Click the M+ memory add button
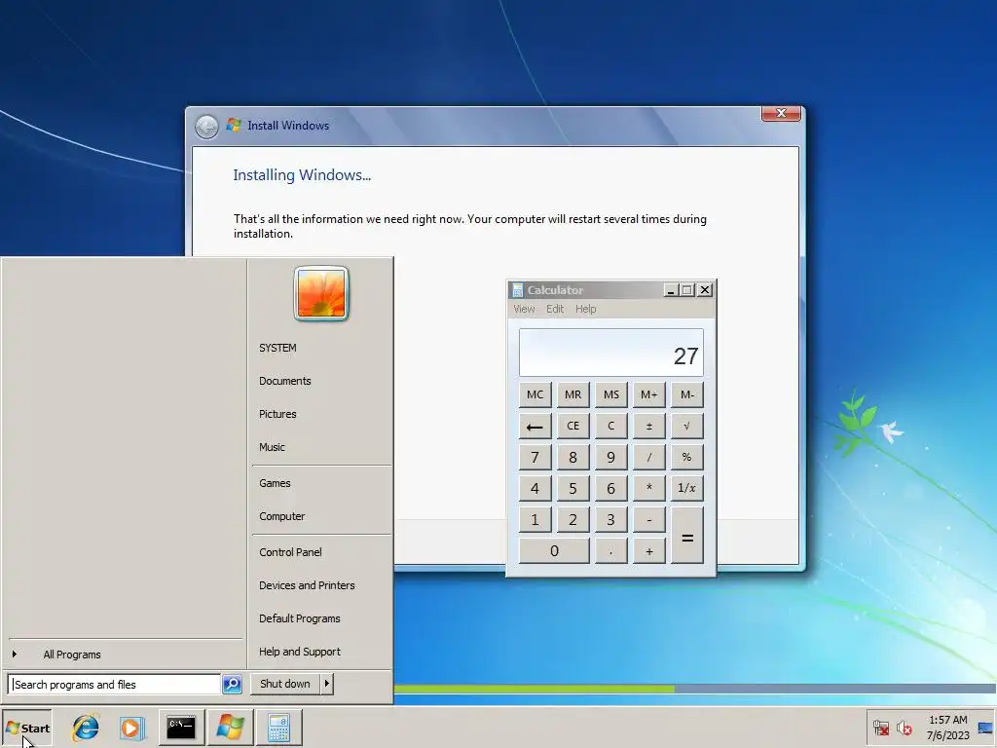Image resolution: width=997 pixels, height=748 pixels. 648,395
